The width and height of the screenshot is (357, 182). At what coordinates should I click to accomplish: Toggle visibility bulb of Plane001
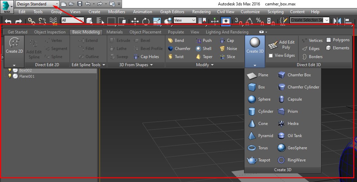coord(9,76)
